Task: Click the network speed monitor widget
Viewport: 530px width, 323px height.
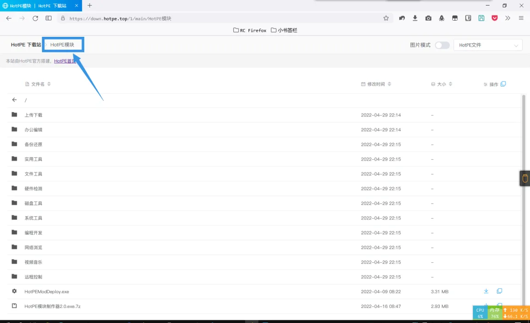Action: tap(516, 313)
